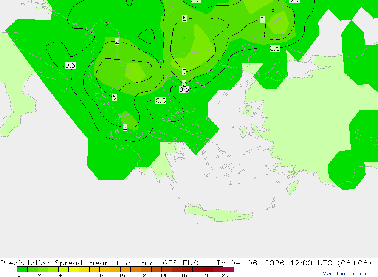
Task: Click the 'GFS ENS' model label
Action: (x=180, y=263)
